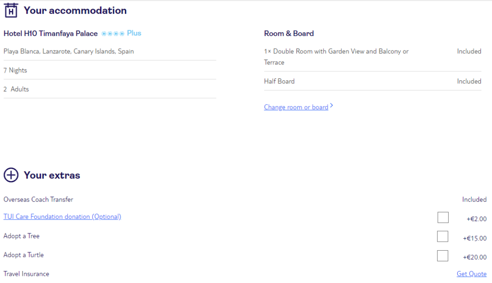Click Included next to Double Room

point(469,51)
